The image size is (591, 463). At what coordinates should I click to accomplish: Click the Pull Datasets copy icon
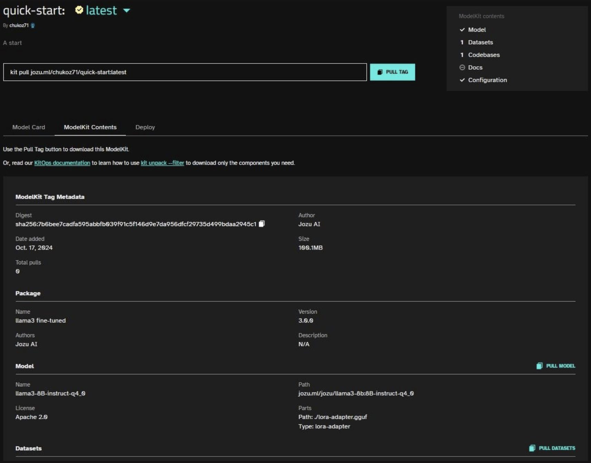pos(532,448)
